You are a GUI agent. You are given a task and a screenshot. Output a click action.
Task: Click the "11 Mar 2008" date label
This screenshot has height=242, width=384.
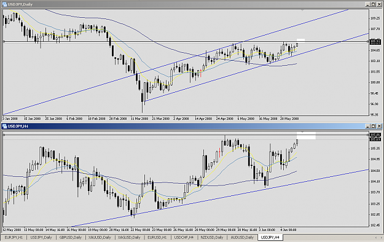pyautogui.click(x=139, y=119)
